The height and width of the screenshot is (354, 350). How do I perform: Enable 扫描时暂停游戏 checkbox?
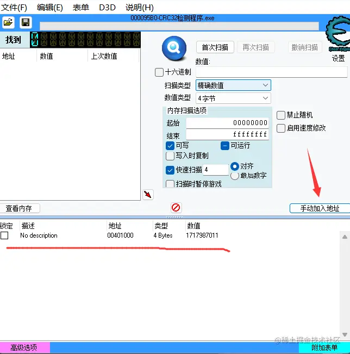click(170, 184)
